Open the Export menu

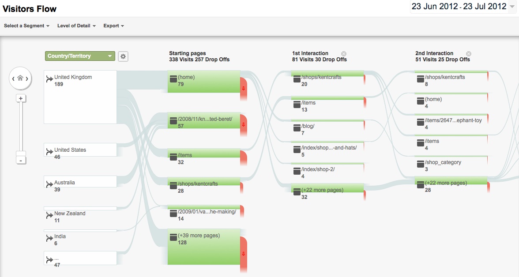click(x=113, y=26)
